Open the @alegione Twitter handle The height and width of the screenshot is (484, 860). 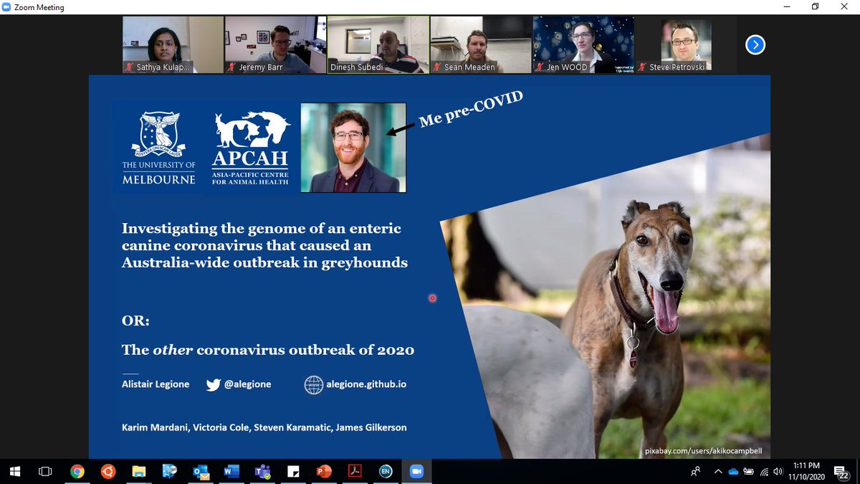(x=247, y=384)
